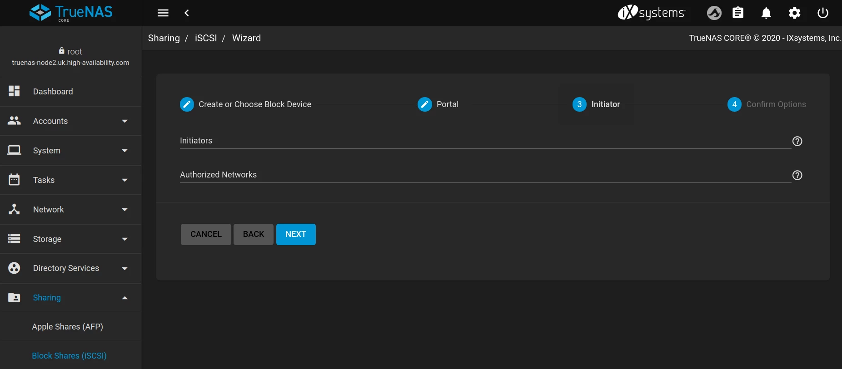The width and height of the screenshot is (842, 369).
Task: Collapse sidebar using the left chevron icon
Action: [x=187, y=13]
